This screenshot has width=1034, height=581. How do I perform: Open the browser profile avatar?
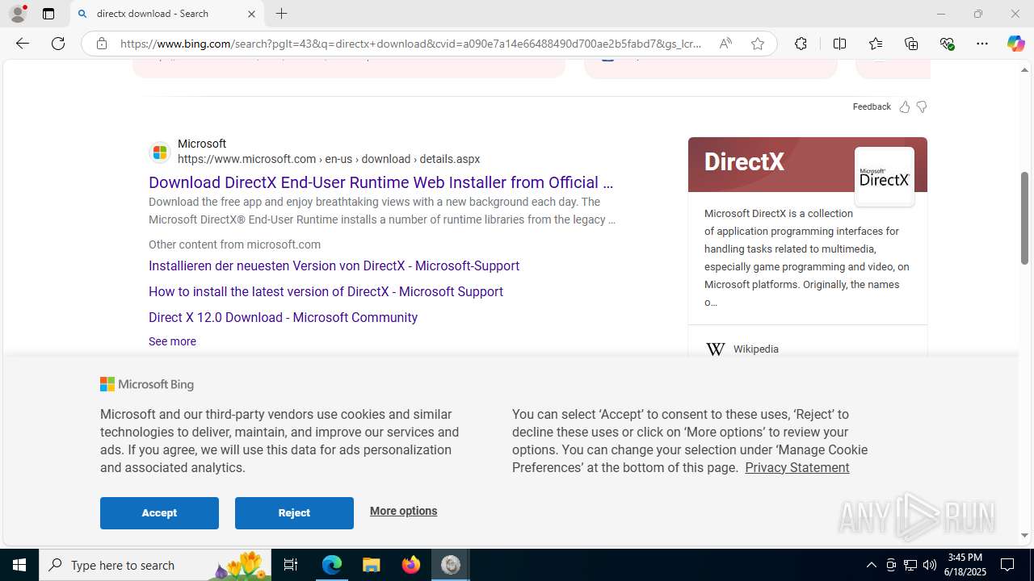tap(17, 14)
